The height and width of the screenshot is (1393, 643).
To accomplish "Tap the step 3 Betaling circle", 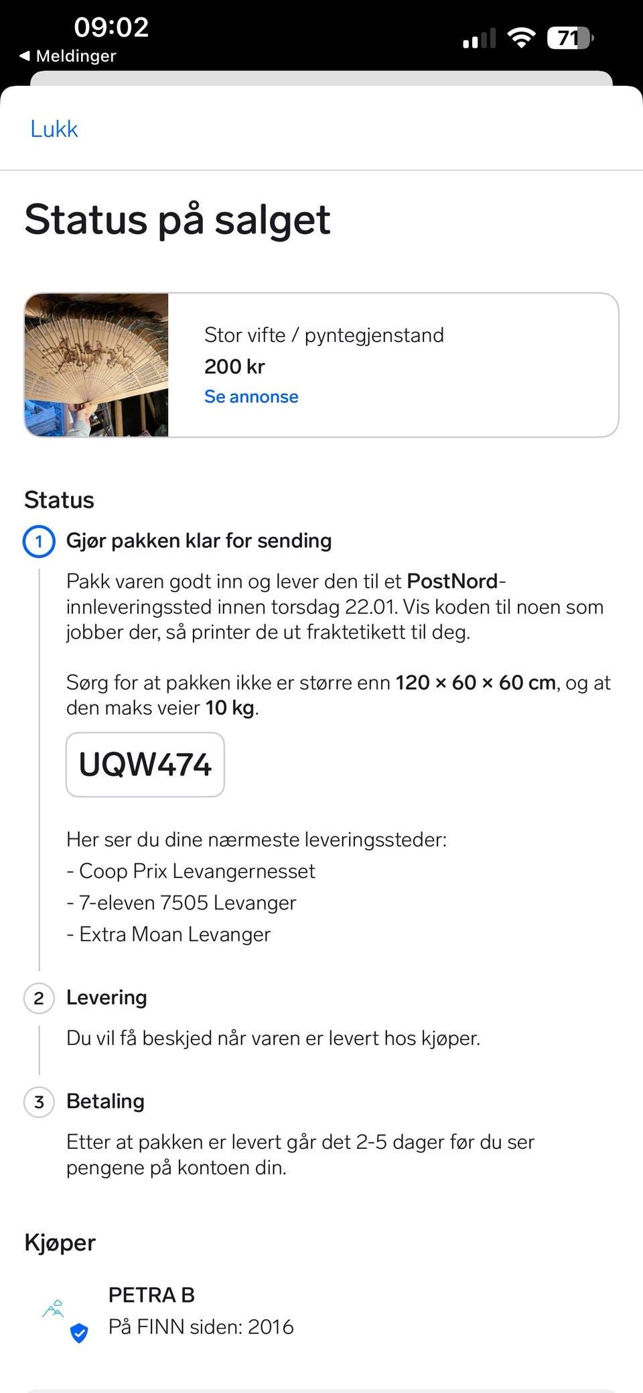I will coord(39,1102).
